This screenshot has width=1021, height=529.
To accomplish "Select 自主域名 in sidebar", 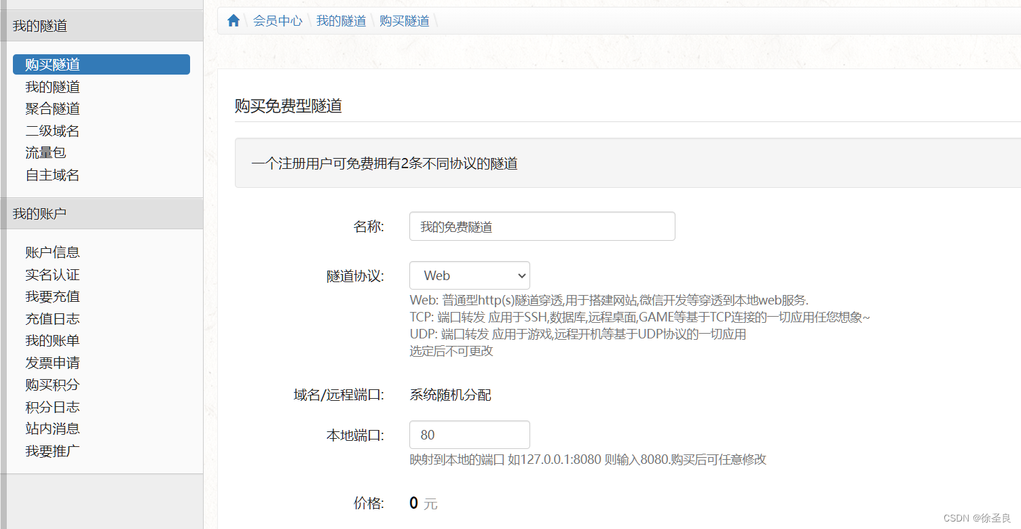I will point(53,175).
